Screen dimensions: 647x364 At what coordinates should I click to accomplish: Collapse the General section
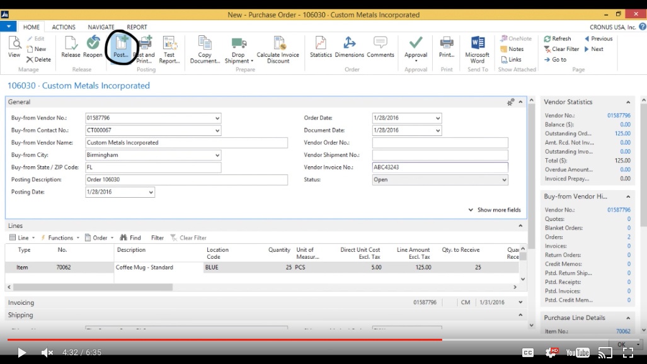(521, 102)
